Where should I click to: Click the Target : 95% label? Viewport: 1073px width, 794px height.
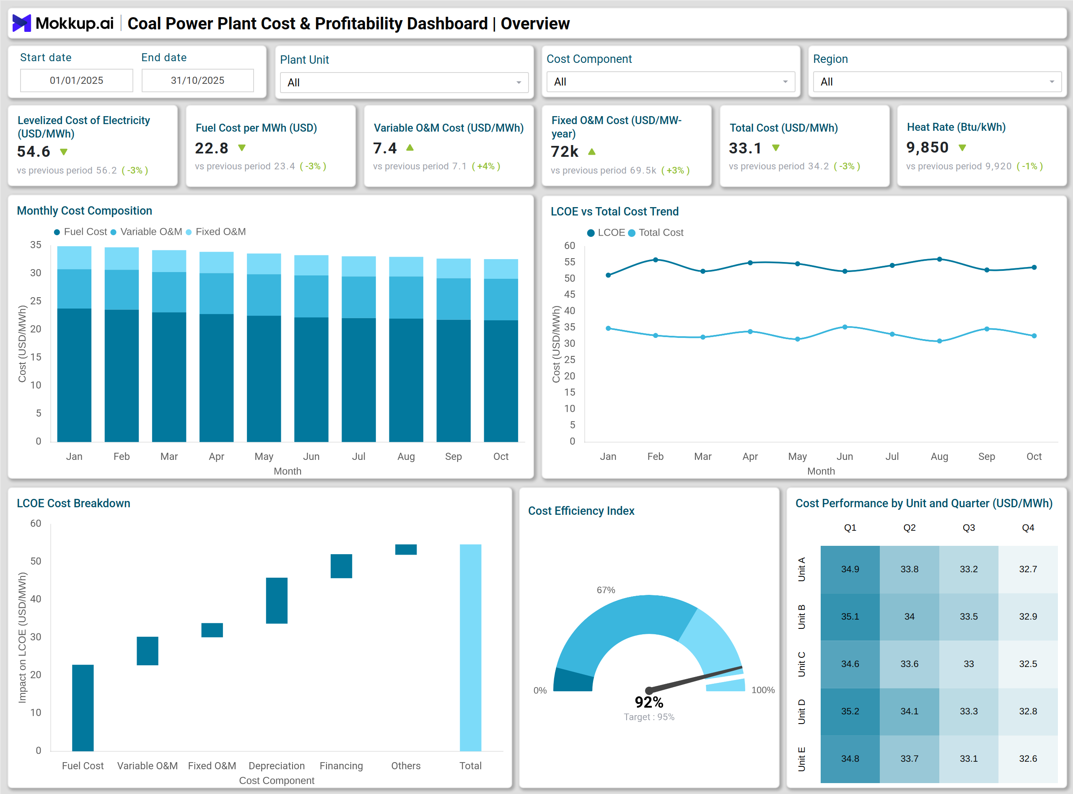click(649, 717)
